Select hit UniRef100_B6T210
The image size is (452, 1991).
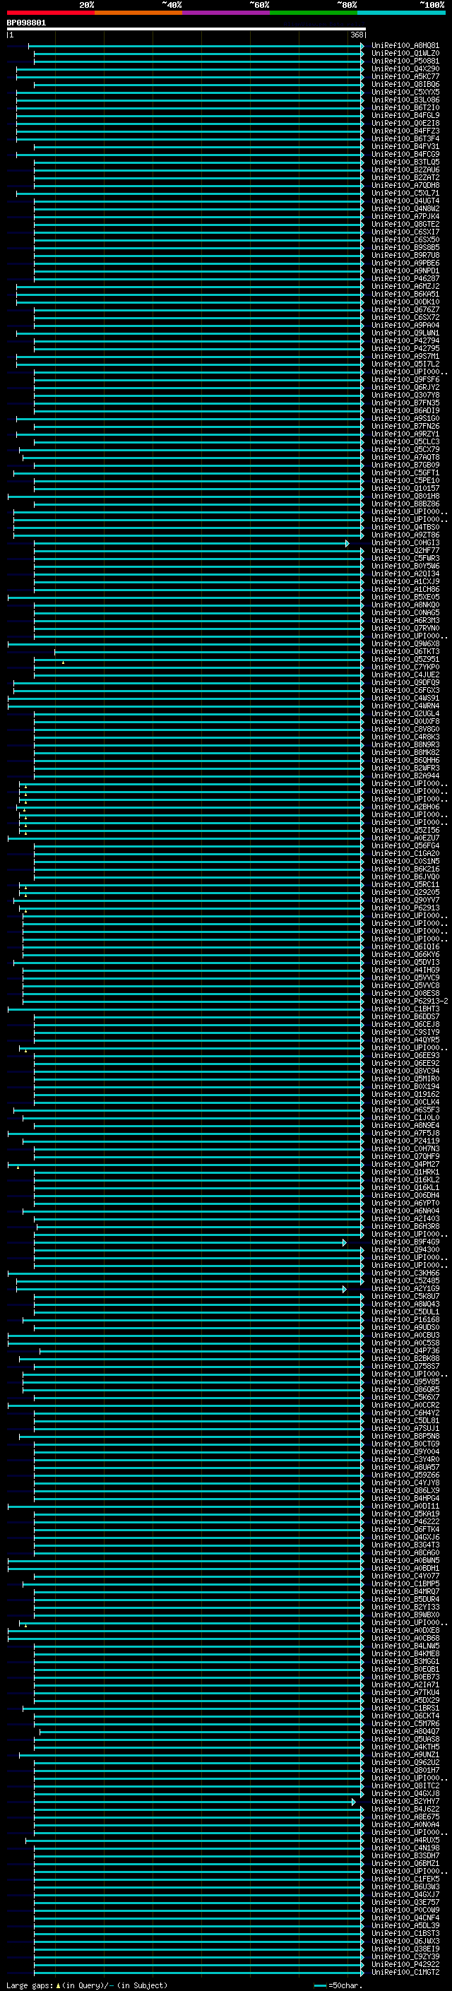[x=405, y=107]
